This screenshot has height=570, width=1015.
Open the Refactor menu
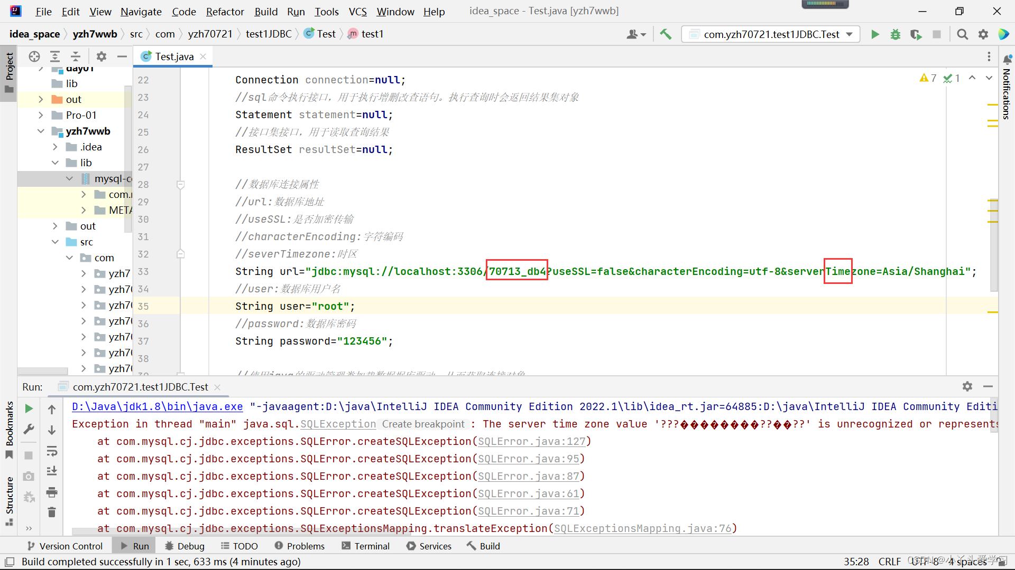(225, 12)
